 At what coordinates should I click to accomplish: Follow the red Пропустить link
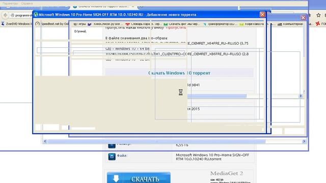(176, 27)
